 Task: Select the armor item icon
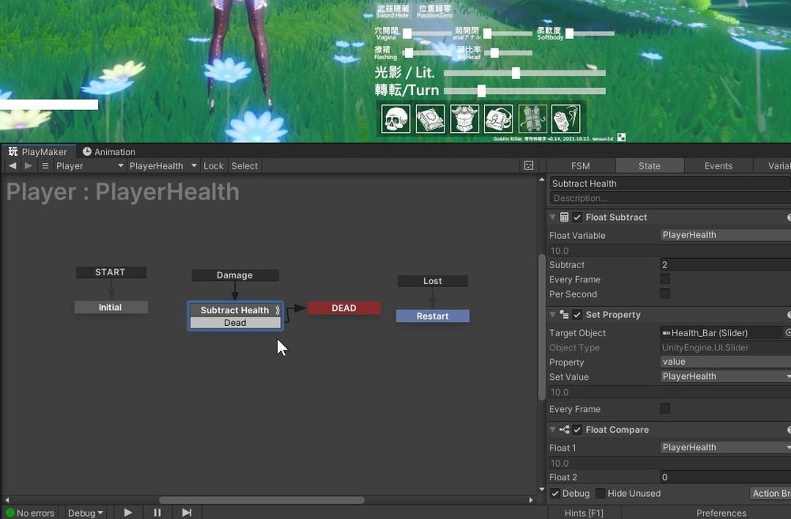(x=463, y=117)
